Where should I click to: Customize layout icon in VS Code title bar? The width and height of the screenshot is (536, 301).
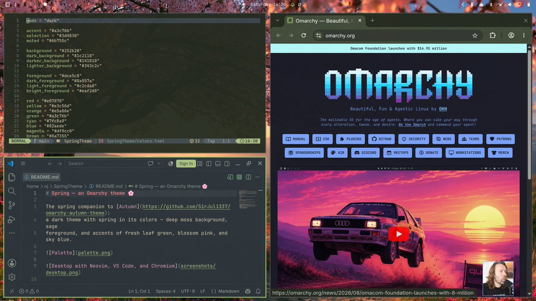(200, 163)
